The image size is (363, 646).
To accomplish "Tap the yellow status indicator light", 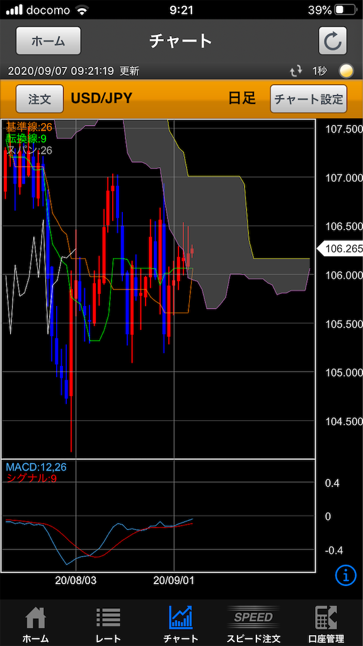I will click(346, 71).
